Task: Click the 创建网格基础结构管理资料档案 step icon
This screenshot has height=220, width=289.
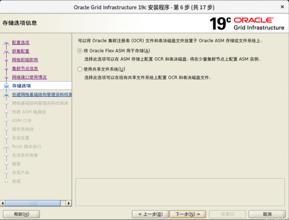Action: point(6,95)
